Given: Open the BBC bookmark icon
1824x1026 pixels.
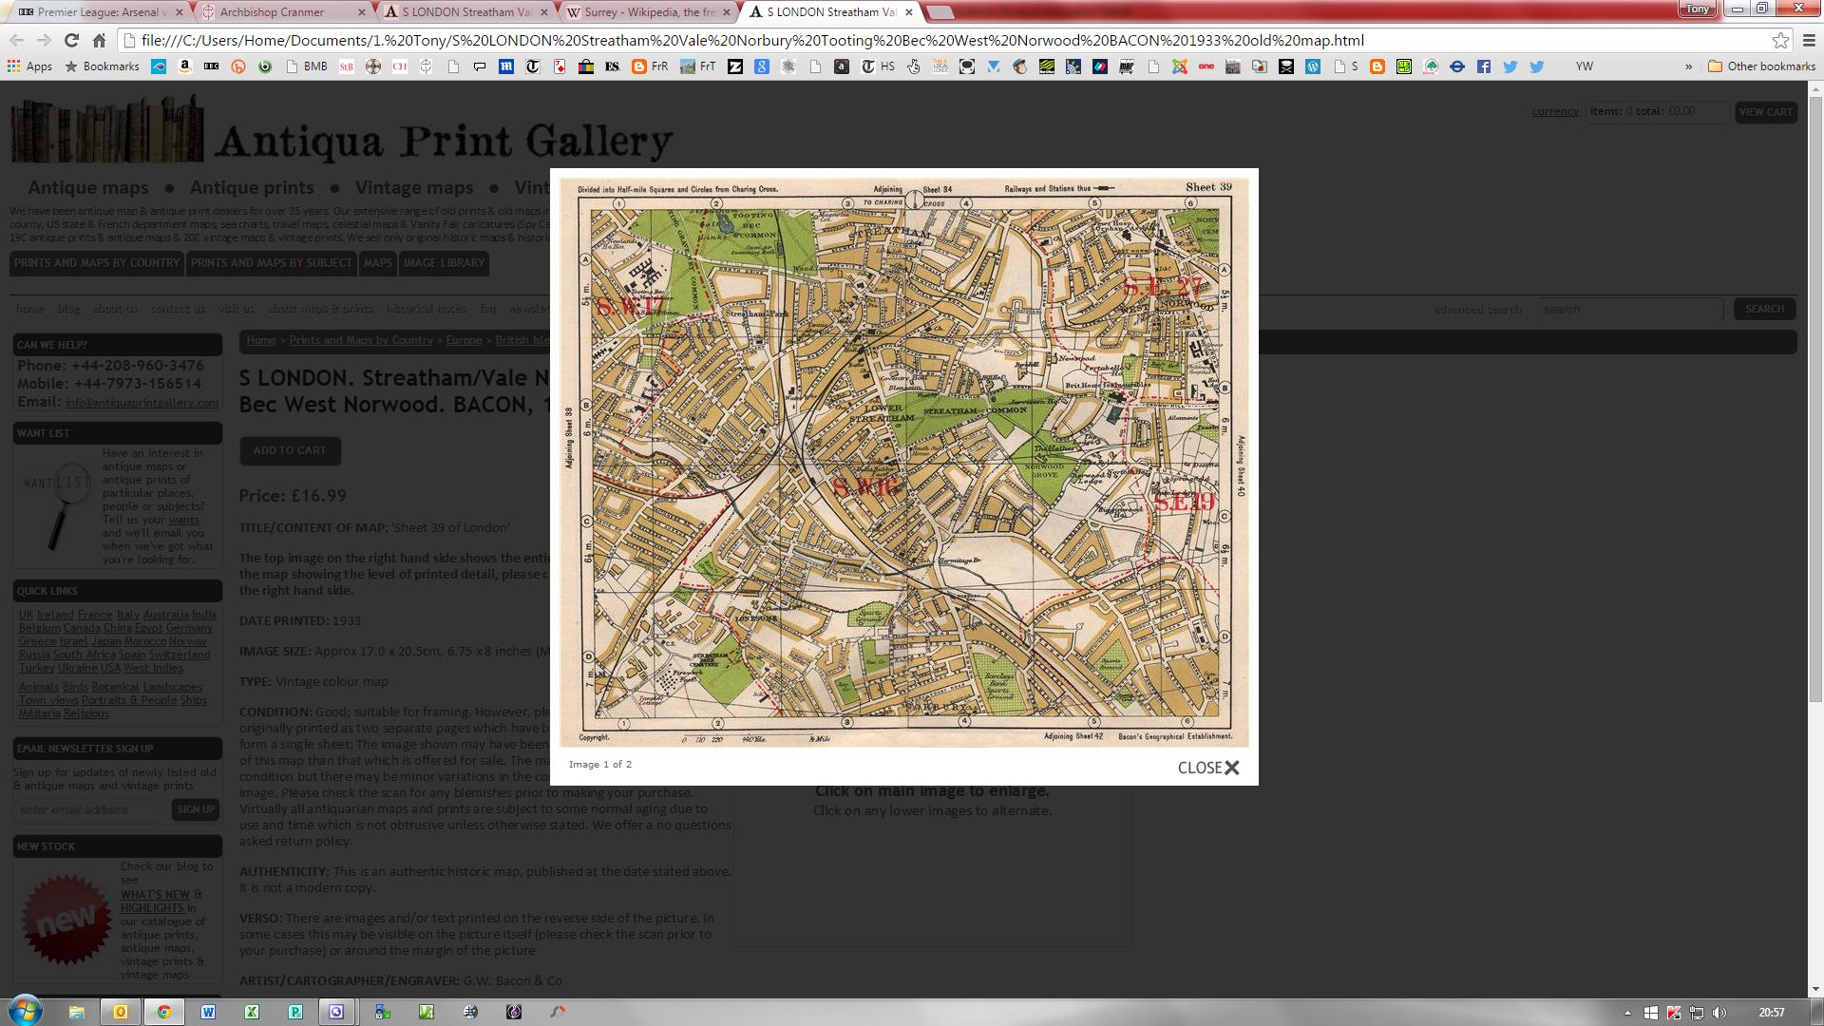Looking at the screenshot, I should click(x=212, y=66).
